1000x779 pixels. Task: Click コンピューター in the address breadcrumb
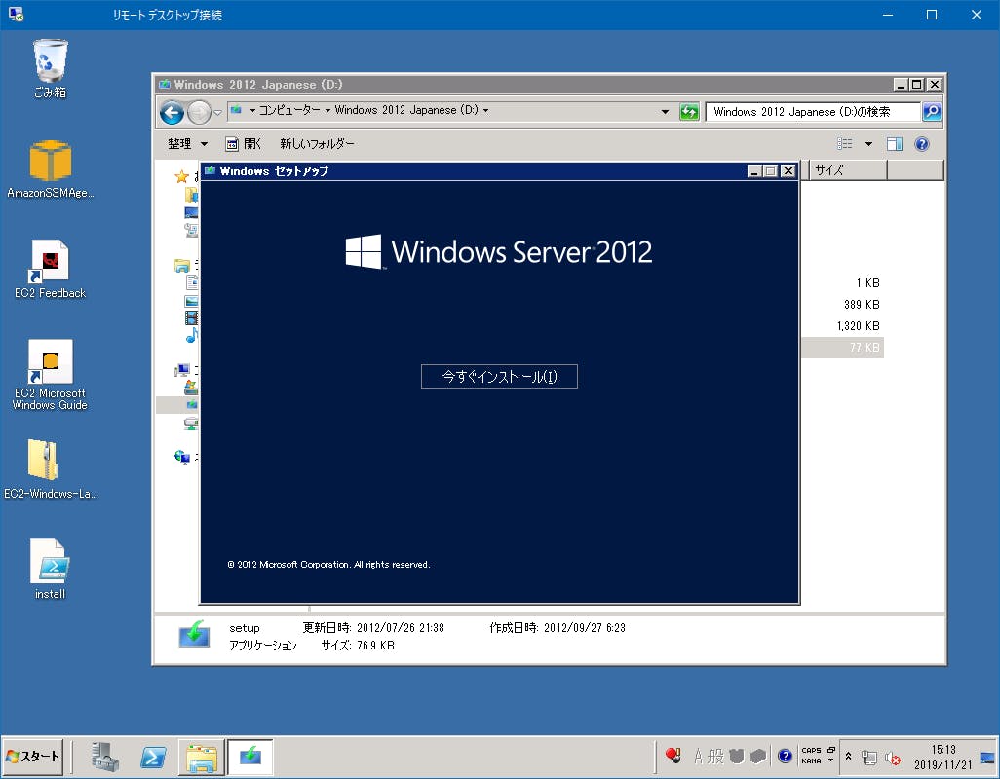(x=288, y=110)
